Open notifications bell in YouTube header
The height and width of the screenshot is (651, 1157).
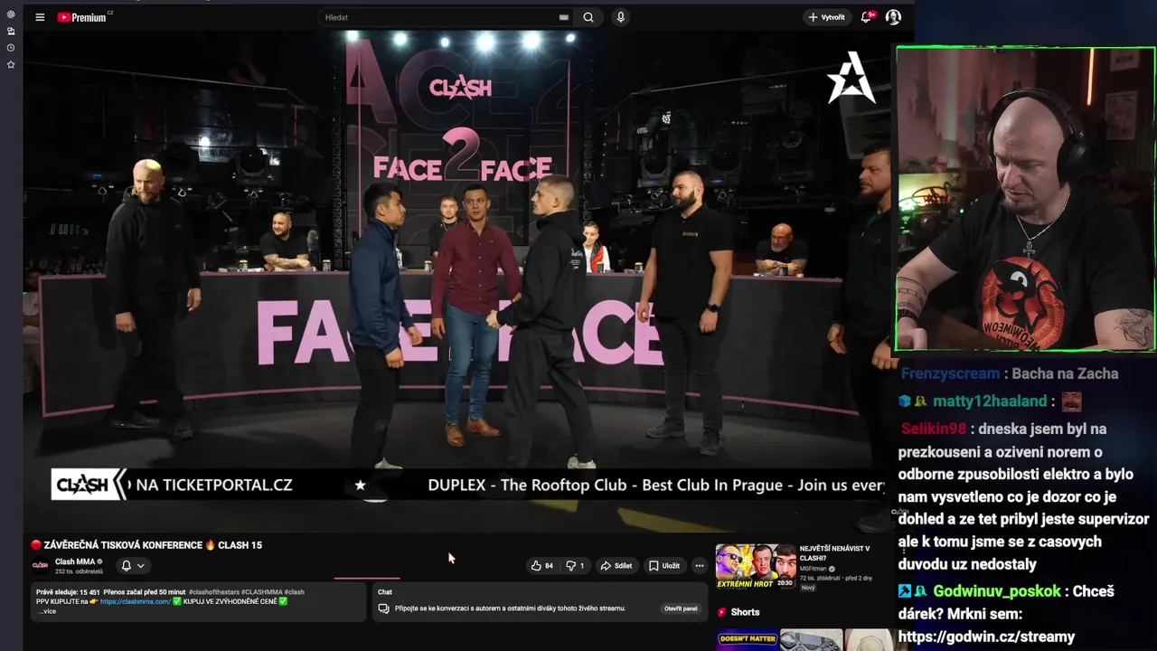[x=867, y=17]
